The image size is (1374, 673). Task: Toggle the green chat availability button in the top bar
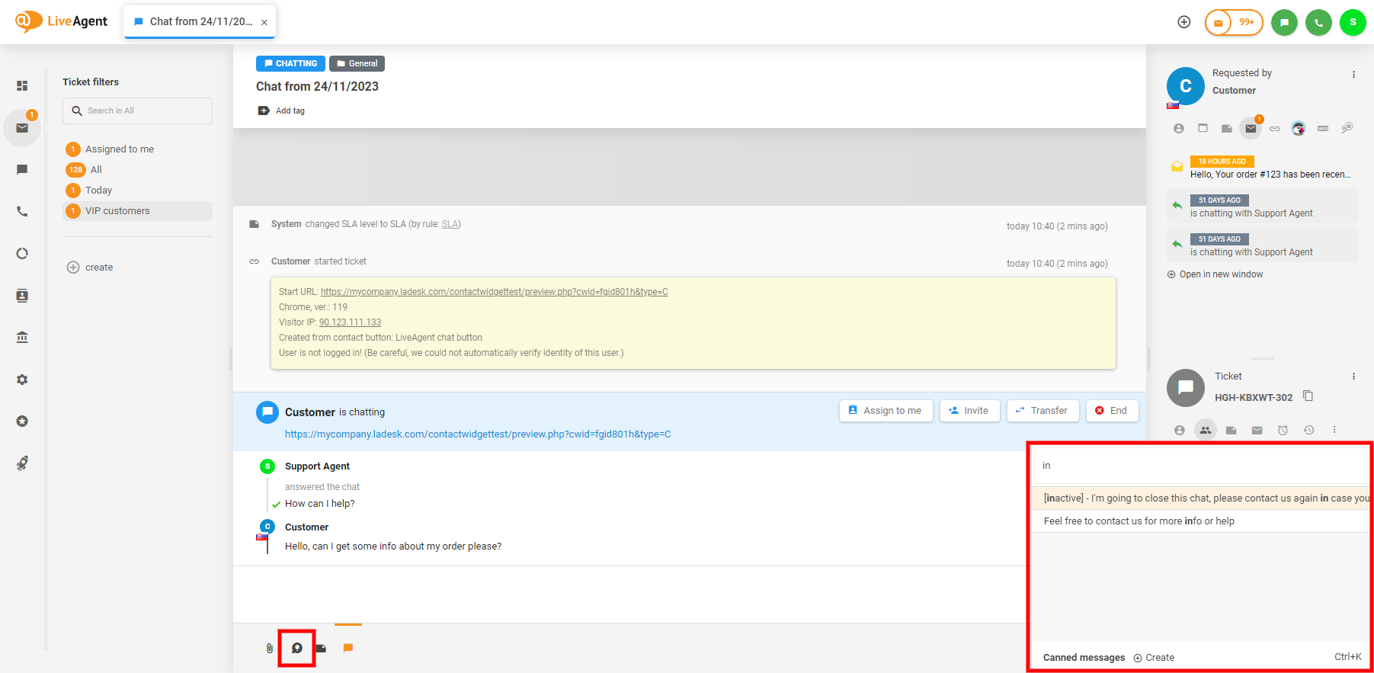pos(1284,22)
